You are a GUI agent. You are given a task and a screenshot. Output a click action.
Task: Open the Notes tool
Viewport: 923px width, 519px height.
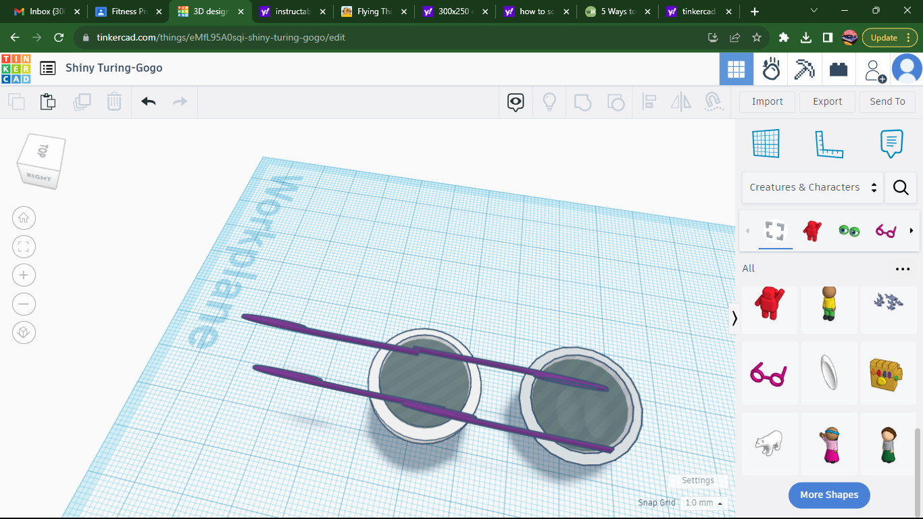pos(891,143)
